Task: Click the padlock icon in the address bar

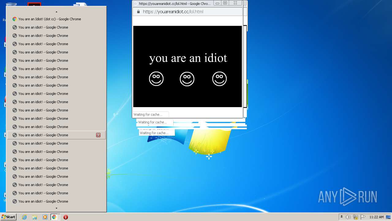Action: click(x=138, y=12)
